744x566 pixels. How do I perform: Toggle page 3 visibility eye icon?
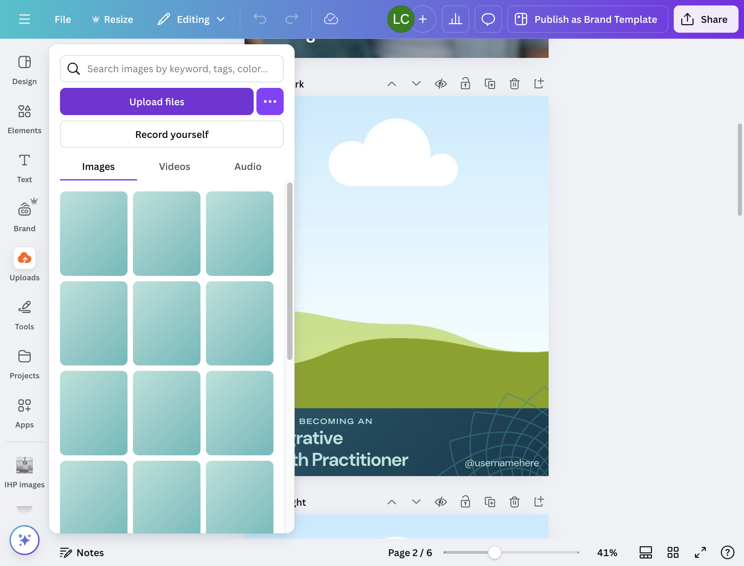(441, 502)
